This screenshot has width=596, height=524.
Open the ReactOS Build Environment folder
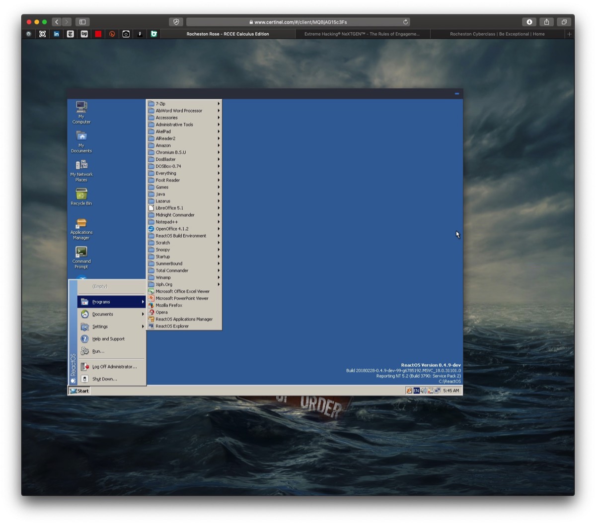click(x=184, y=236)
